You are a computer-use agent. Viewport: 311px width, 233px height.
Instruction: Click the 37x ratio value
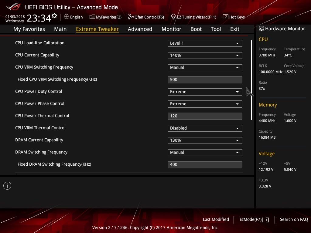point(262,89)
